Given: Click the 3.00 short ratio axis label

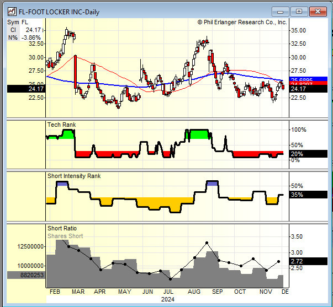Looking at the screenshot, I should click(x=297, y=252).
